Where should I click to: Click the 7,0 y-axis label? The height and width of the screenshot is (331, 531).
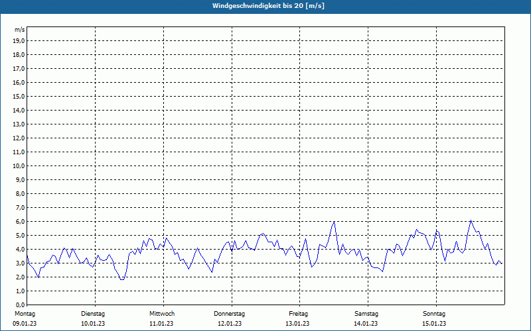tap(20, 207)
